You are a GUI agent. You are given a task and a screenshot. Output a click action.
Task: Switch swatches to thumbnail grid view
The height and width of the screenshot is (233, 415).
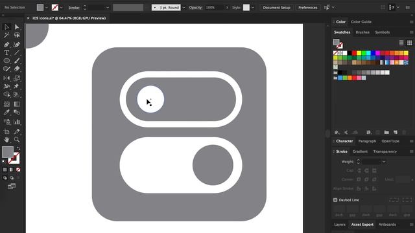[x=409, y=43]
